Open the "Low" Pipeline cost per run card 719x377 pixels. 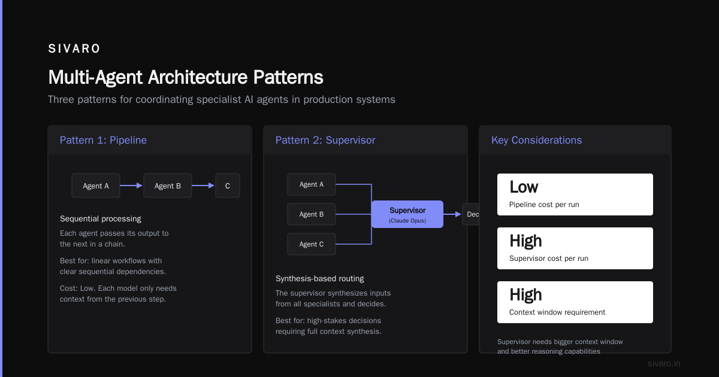(575, 194)
